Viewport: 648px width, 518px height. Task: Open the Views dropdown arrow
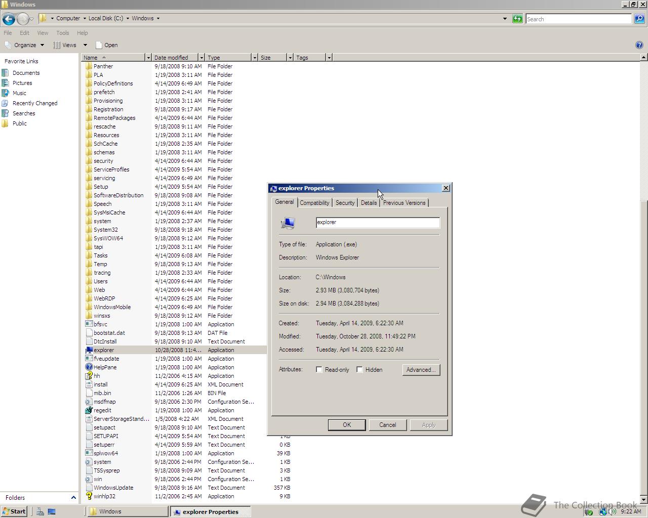click(85, 45)
